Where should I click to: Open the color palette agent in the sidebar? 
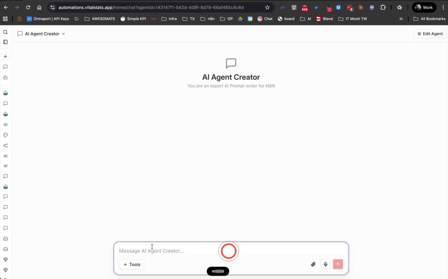coord(5,135)
